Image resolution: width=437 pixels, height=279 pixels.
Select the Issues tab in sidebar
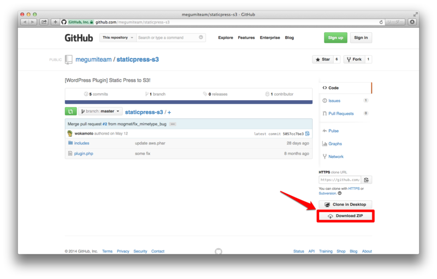click(x=345, y=101)
